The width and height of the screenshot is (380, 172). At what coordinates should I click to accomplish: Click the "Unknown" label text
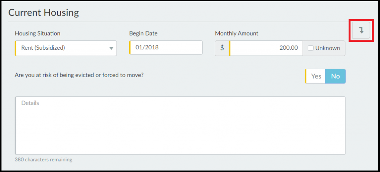(x=327, y=48)
